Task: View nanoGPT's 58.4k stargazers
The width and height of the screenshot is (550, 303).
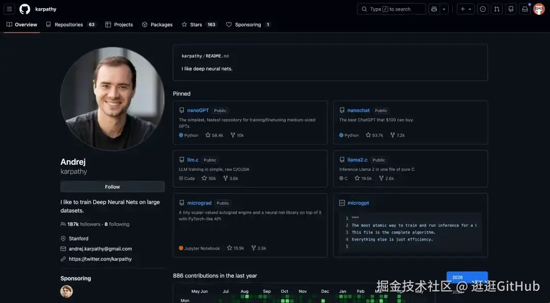Action: click(x=214, y=135)
